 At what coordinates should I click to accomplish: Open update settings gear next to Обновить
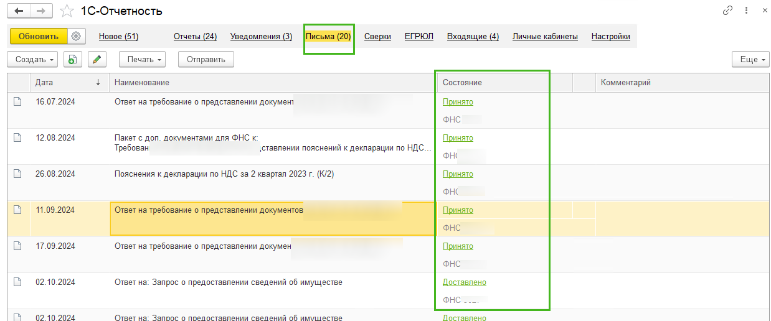pyautogui.click(x=76, y=36)
